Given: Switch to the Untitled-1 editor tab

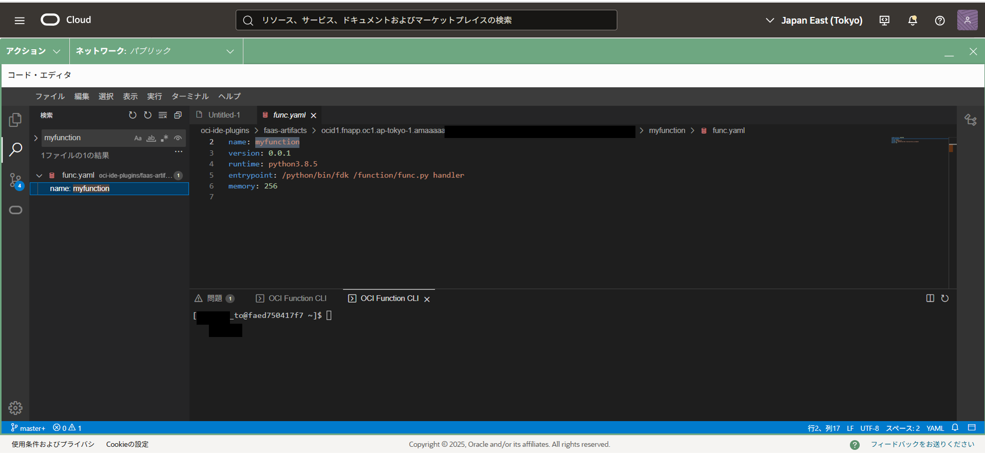Looking at the screenshot, I should click(223, 115).
